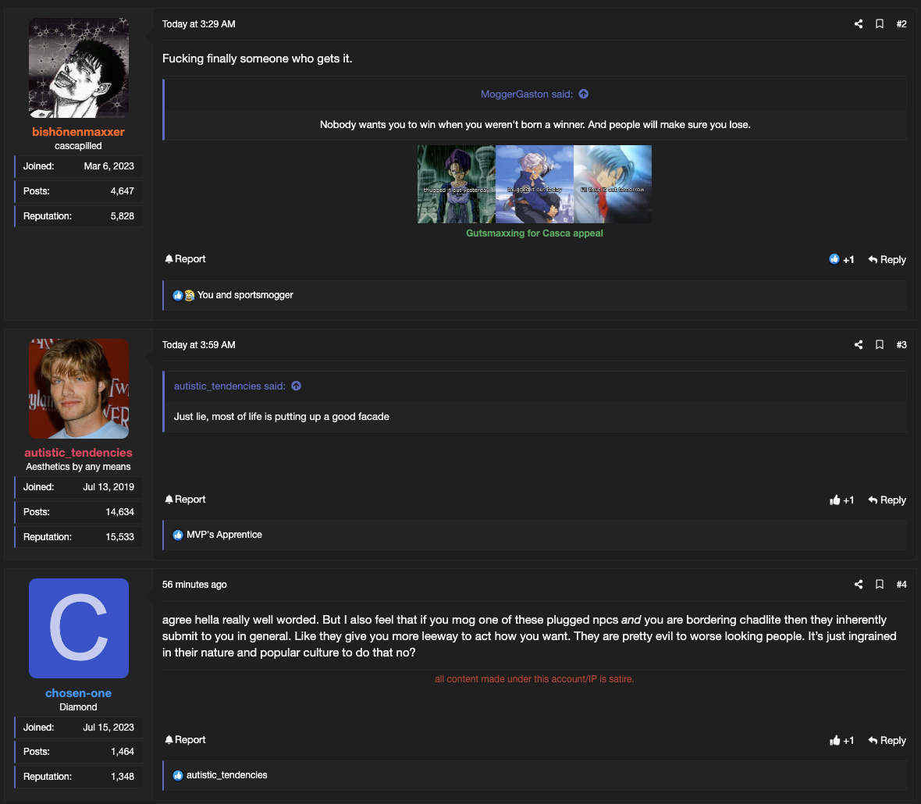Share post #4 via share icon

[x=858, y=585]
